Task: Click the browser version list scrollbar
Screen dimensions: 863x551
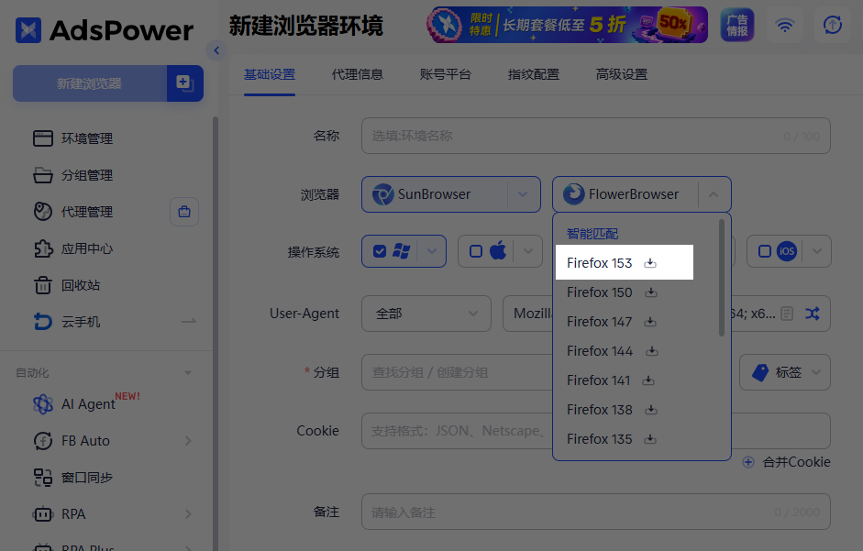Action: coord(722,278)
